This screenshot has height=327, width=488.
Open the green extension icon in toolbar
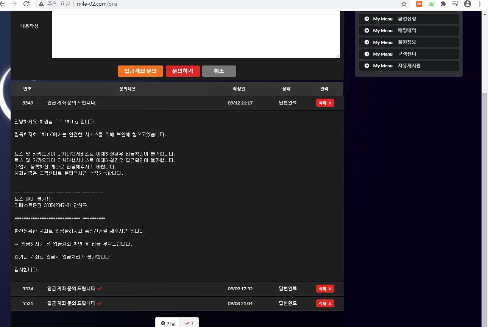click(431, 4)
